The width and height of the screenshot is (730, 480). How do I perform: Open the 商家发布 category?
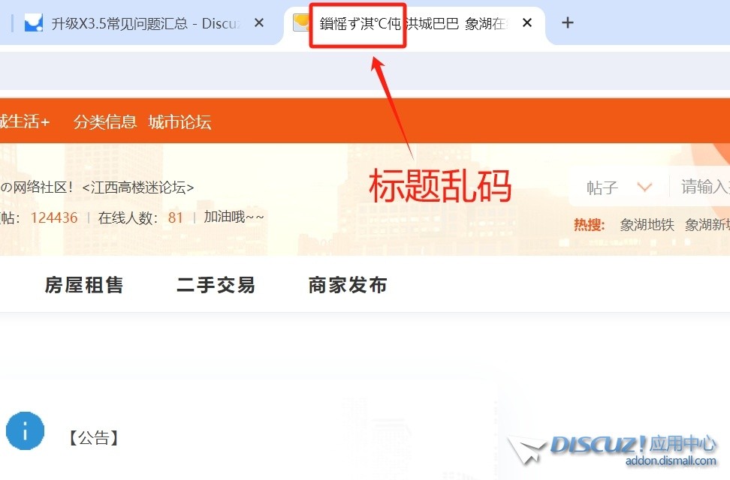coord(348,285)
